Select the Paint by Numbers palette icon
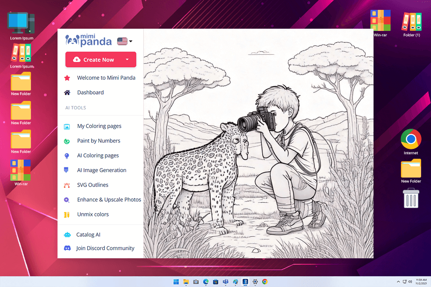The width and height of the screenshot is (431, 287). [67, 141]
